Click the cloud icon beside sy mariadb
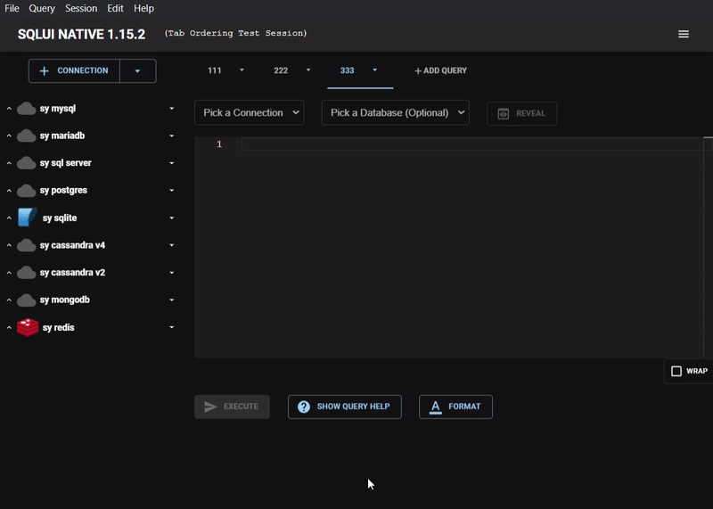Image resolution: width=713 pixels, height=509 pixels. (27, 136)
